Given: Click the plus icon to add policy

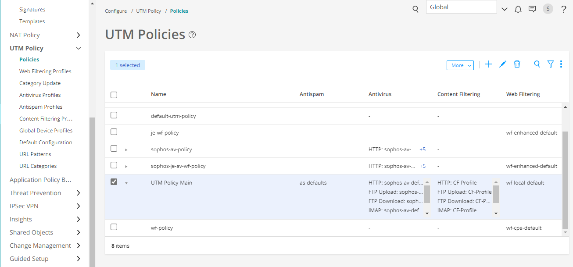Looking at the screenshot, I should [x=488, y=64].
